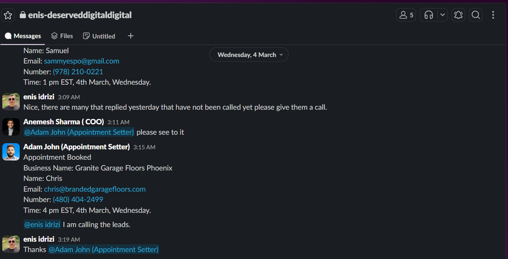Viewport: 508px width, 259px height.
Task: Star the enis-deserveddigitaldigital channel
Action: 8,15
